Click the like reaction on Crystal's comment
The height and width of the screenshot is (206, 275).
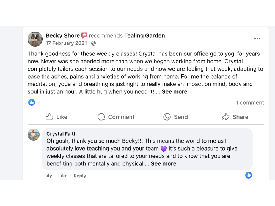249,175
